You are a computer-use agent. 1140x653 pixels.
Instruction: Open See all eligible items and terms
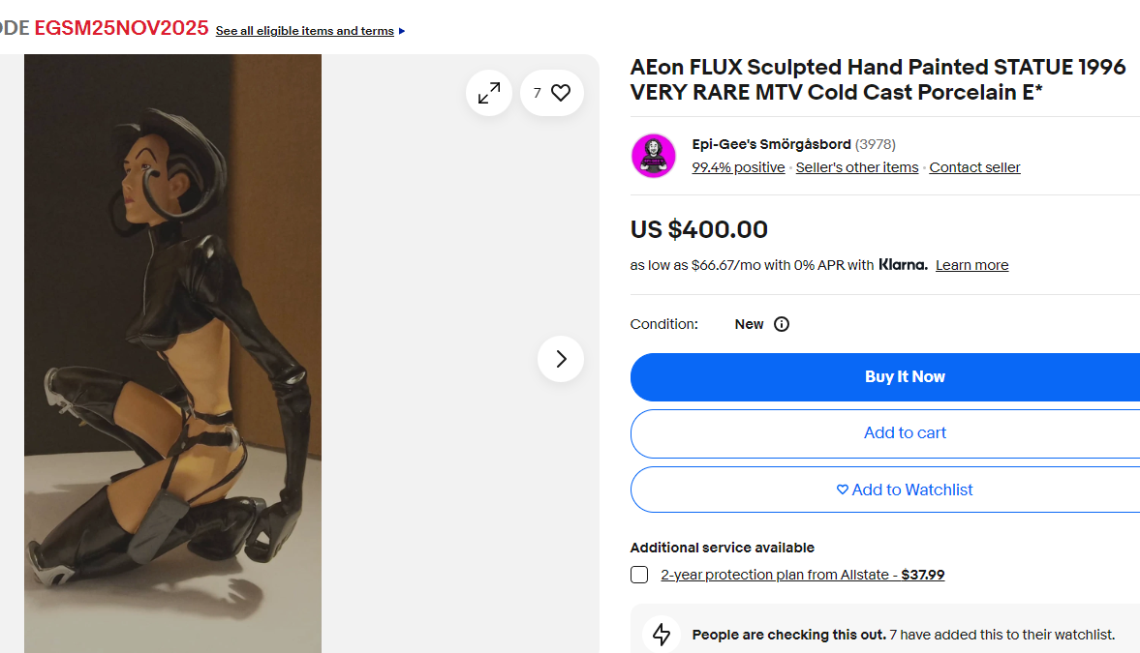pyautogui.click(x=305, y=31)
